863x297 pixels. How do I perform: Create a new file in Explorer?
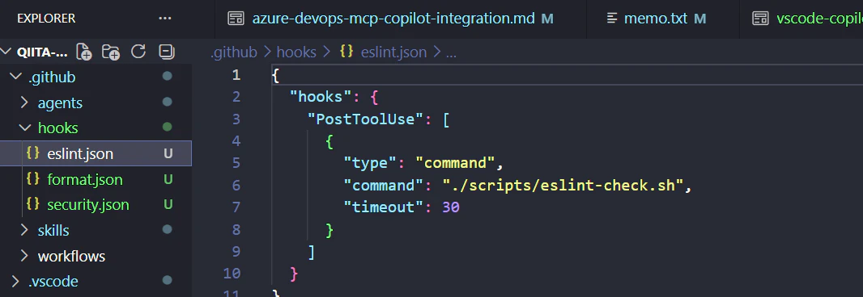(83, 52)
